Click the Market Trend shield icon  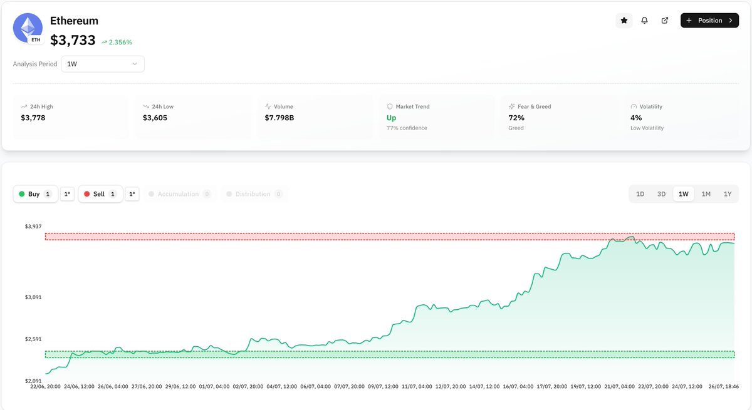(x=390, y=106)
